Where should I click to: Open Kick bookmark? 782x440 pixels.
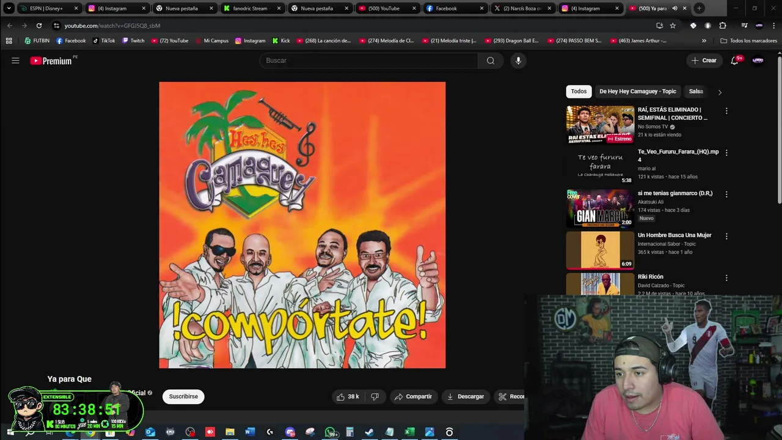(280, 41)
